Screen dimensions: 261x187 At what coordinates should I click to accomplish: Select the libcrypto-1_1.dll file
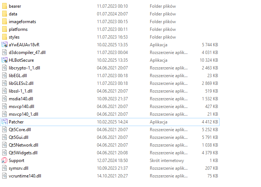point(23,68)
